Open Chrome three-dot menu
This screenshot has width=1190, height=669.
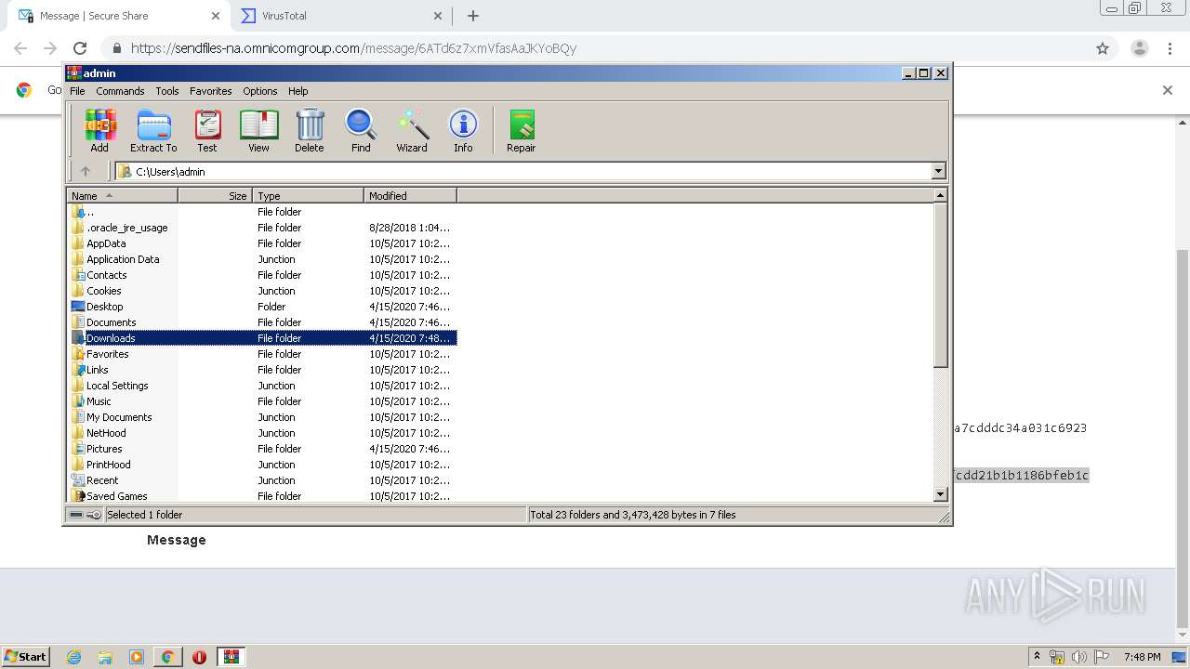pos(1170,48)
